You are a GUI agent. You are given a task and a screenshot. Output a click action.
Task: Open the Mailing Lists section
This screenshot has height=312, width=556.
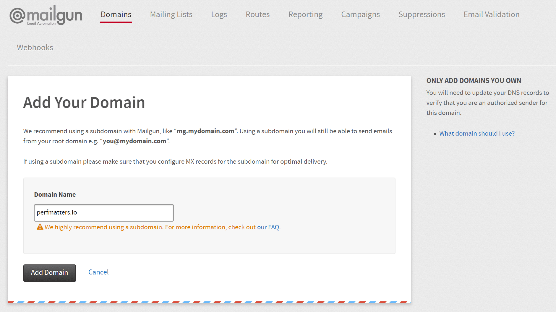click(171, 14)
